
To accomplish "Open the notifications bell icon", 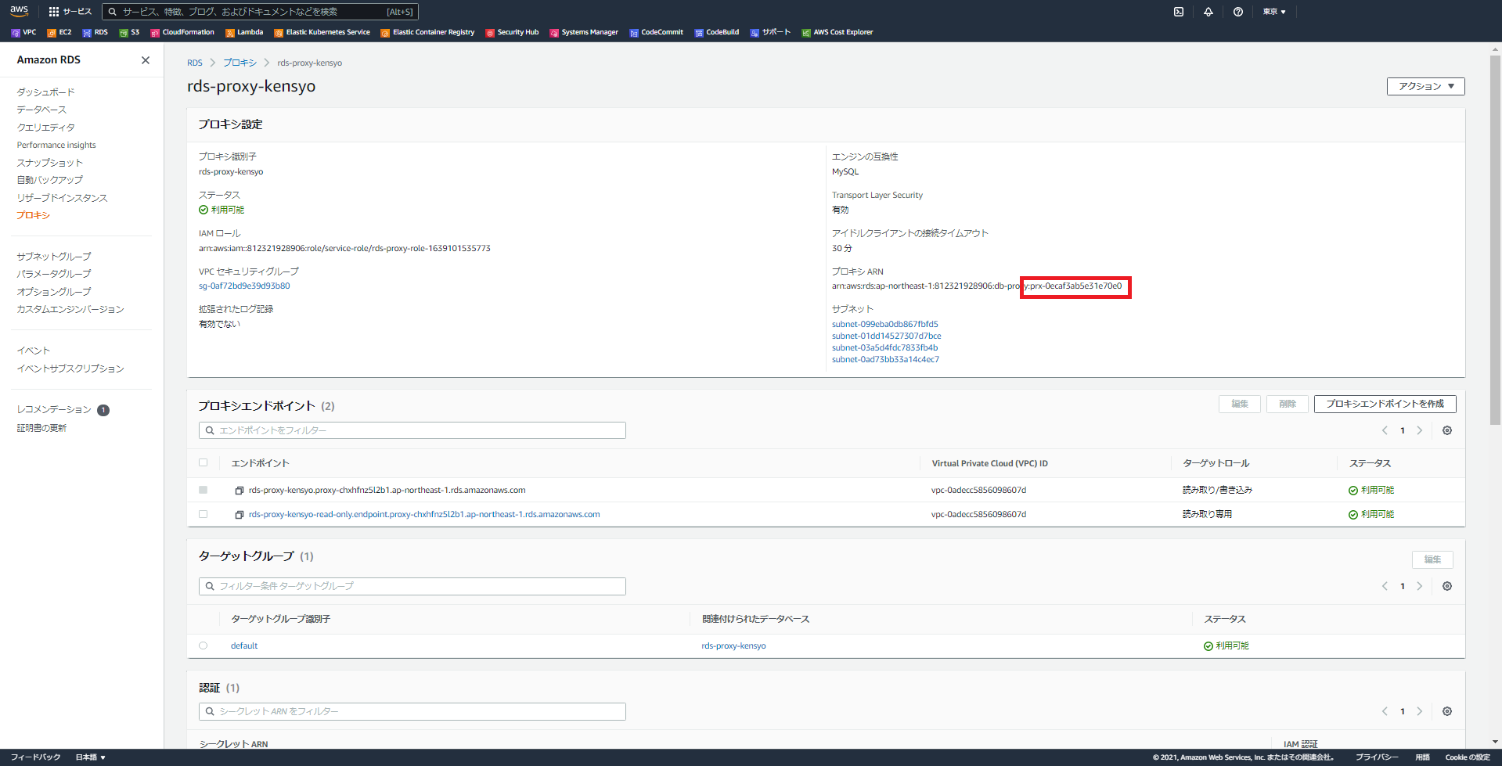I will [1208, 11].
